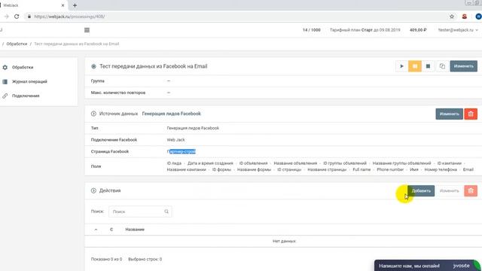Click Изменить button for Источник данных
Image resolution: width=482 pixels, height=271 pixels.
pos(449,114)
